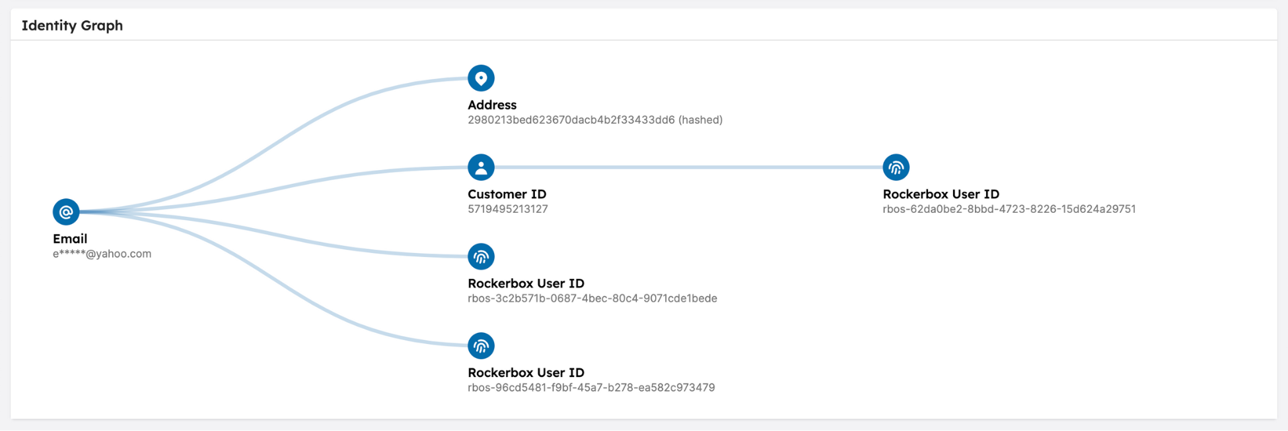This screenshot has height=431, width=1288.
Task: Click the Email at-sign node icon
Action: tap(66, 212)
